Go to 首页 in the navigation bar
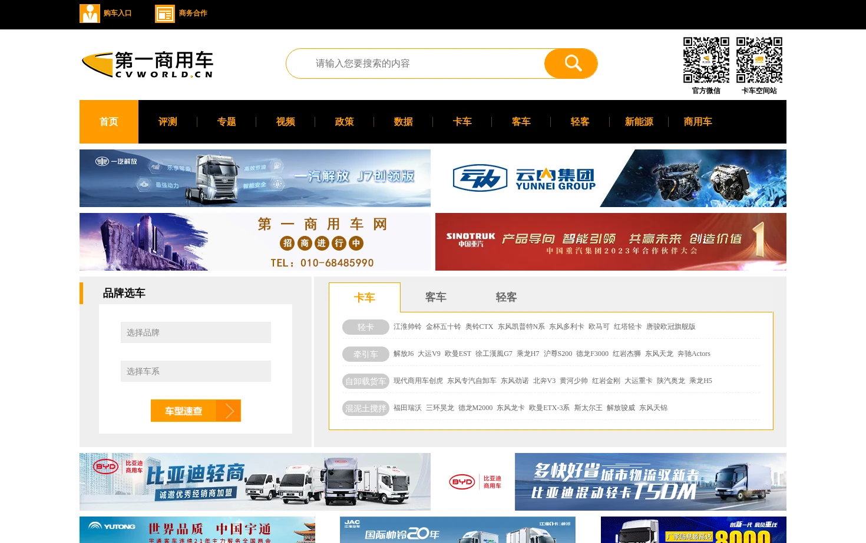Viewport: 866px width, 543px height. (x=109, y=122)
